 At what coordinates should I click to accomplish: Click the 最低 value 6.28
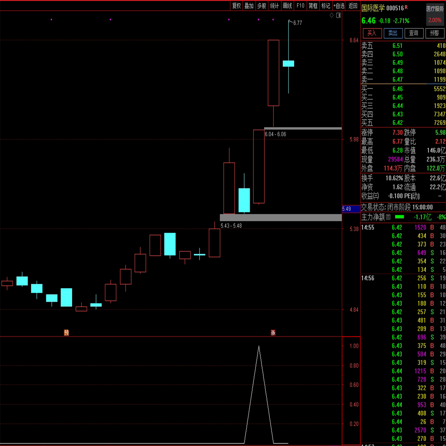click(x=398, y=151)
